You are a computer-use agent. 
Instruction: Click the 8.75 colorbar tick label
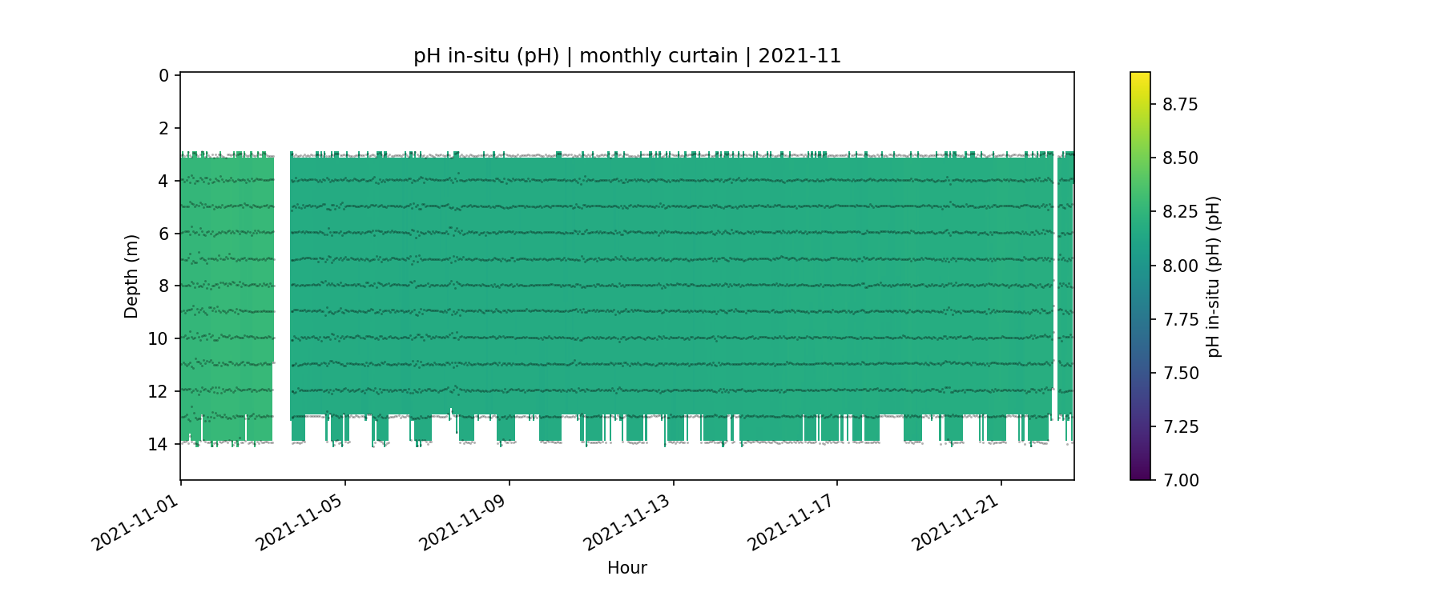(x=1180, y=104)
